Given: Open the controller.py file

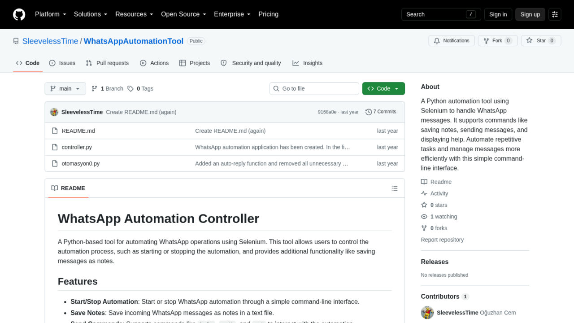Looking at the screenshot, I should [x=77, y=147].
